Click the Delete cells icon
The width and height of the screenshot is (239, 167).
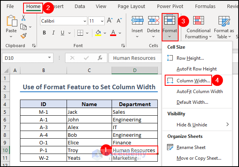click(153, 21)
